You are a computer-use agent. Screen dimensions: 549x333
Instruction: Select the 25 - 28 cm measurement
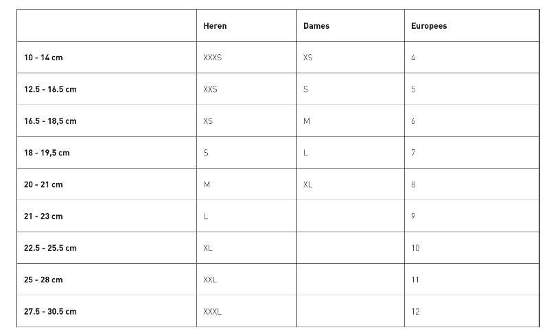pos(43,280)
